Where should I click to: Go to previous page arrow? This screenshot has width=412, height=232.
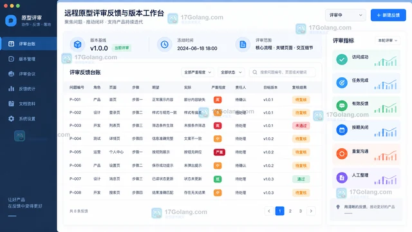[x=269, y=211]
